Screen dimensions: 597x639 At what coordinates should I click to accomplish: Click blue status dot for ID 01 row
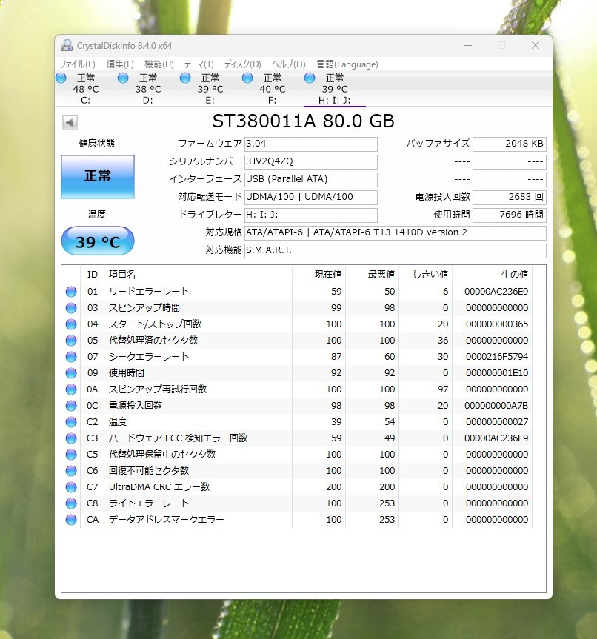[71, 292]
